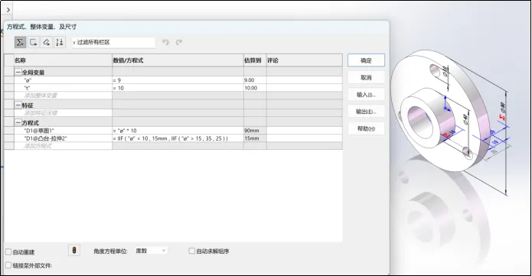The width and height of the screenshot is (532, 276).
Task: Click the 输入(I)... button
Action: pyautogui.click(x=366, y=95)
